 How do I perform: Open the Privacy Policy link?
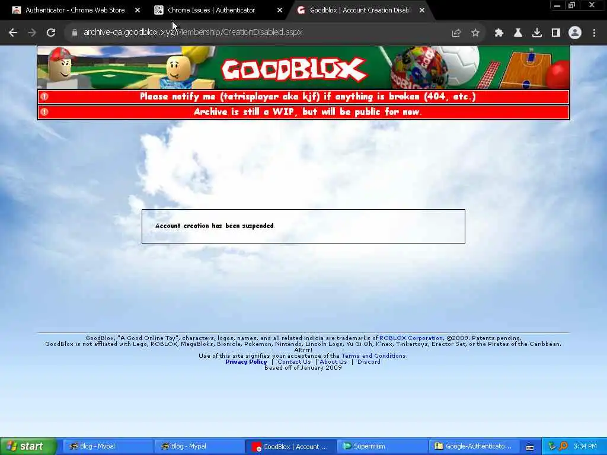point(246,362)
